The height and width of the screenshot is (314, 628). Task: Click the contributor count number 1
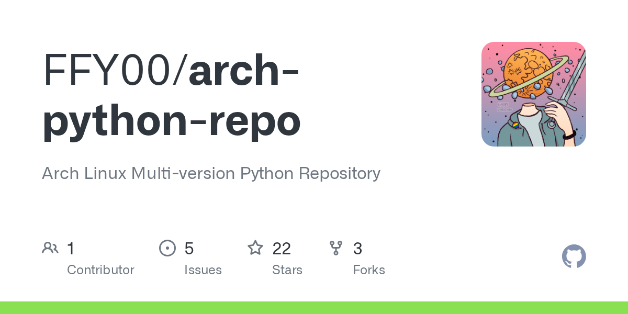click(x=71, y=249)
